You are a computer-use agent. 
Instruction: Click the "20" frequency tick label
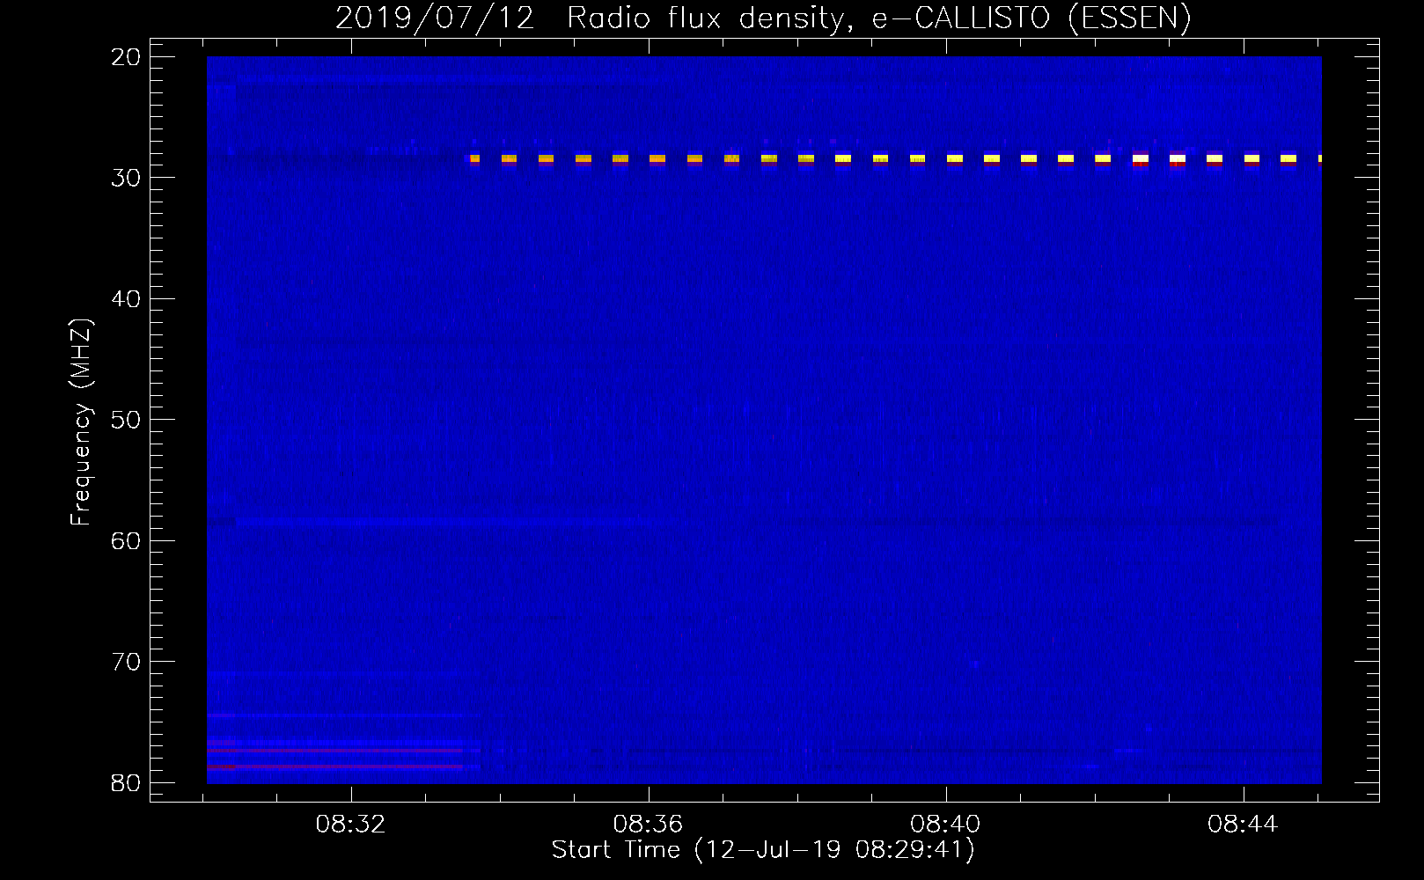[127, 57]
